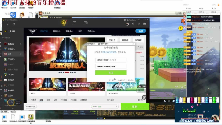Open the WeGame gift box icon

[x=145, y=24]
